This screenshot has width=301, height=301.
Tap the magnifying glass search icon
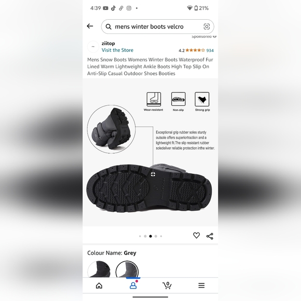pos(108,26)
